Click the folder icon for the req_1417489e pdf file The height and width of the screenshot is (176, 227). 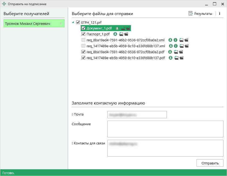pos(181,58)
